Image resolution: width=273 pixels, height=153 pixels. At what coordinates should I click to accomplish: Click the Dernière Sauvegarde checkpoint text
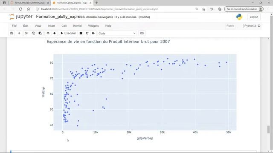[x=111, y=17]
